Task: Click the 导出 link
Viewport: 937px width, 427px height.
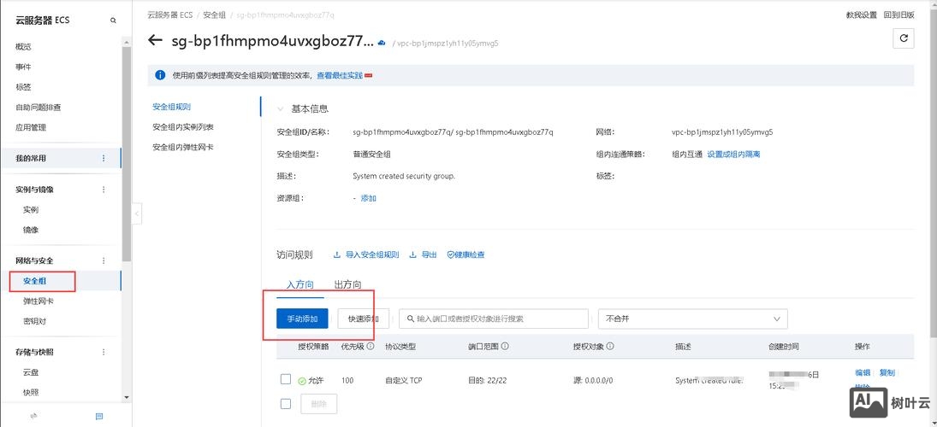Action: coord(423,254)
